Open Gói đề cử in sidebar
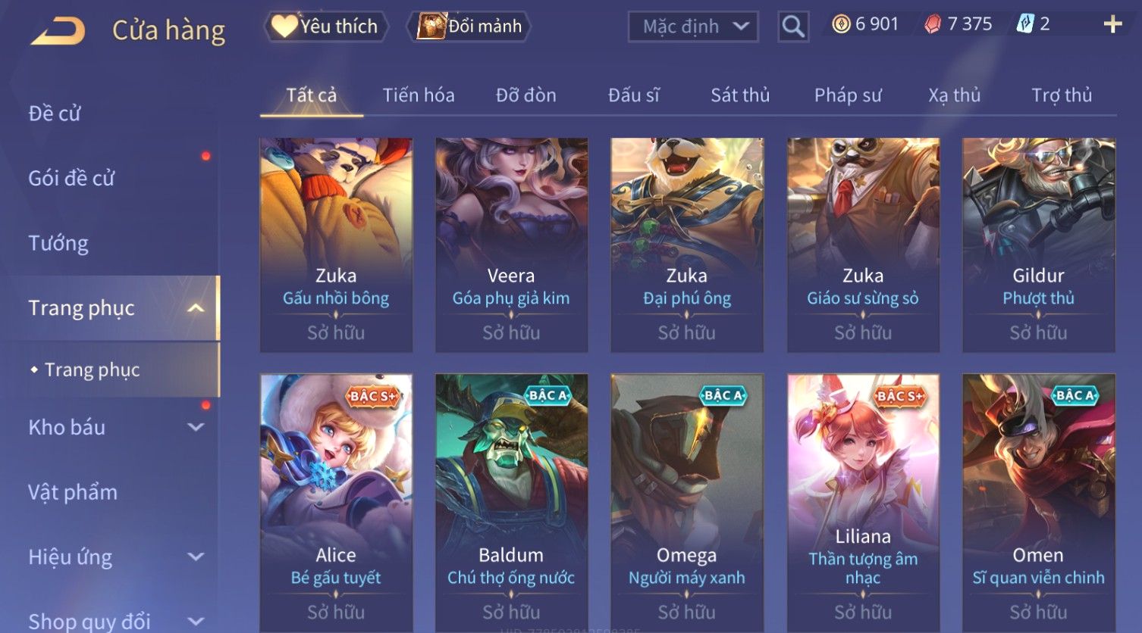This screenshot has width=1142, height=633. (71, 179)
